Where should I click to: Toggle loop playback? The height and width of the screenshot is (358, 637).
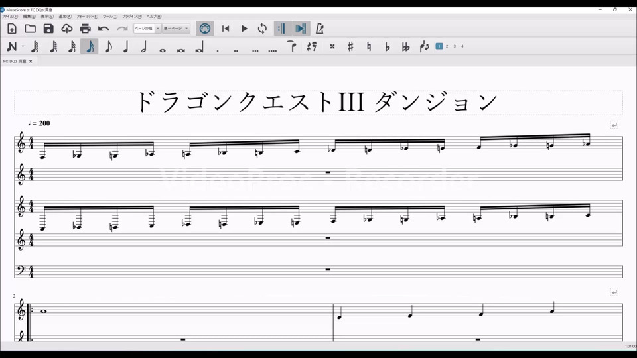coord(262,29)
